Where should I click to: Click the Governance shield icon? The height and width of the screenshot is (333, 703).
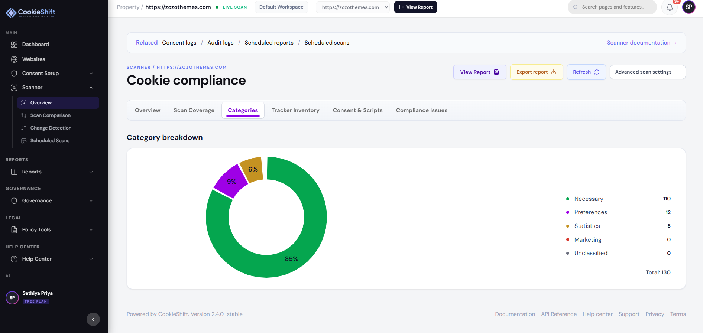pos(14,201)
